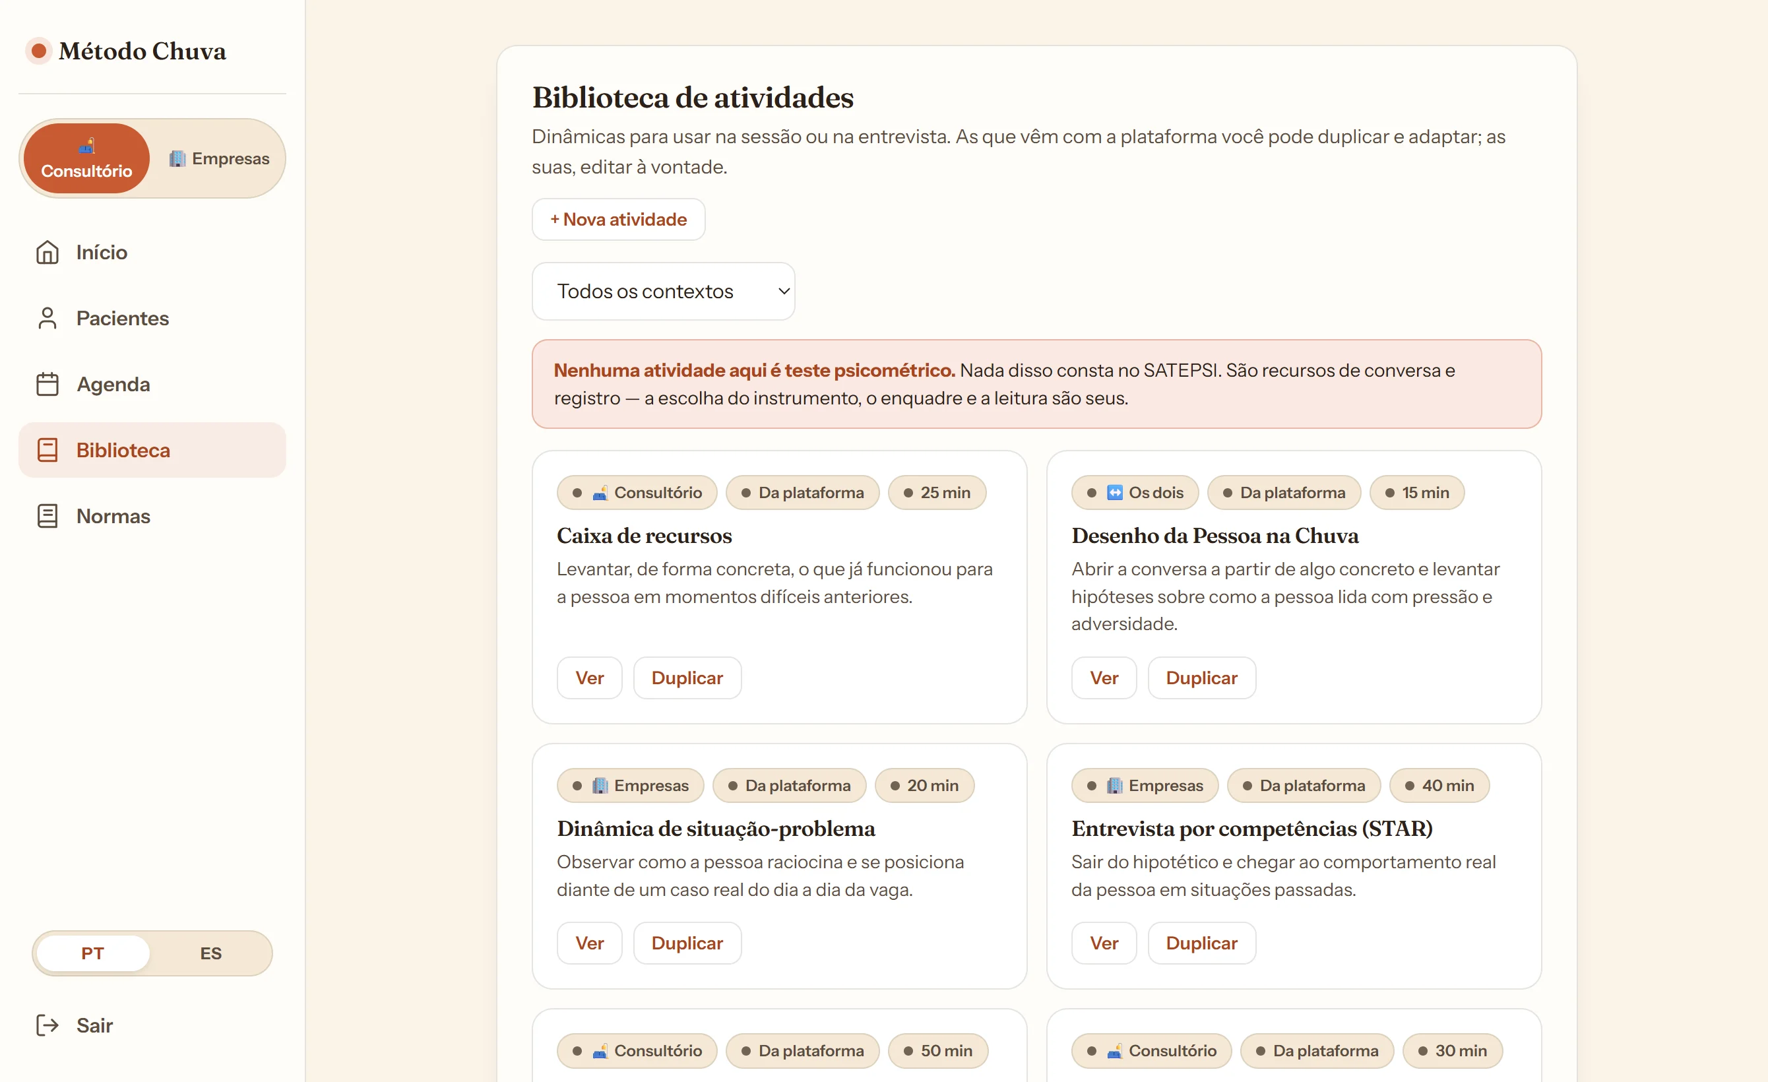Click + Nova atividade button
Viewport: 1768px width, 1082px height.
pyautogui.click(x=619, y=220)
